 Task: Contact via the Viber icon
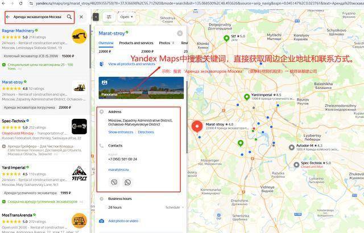[114, 182]
